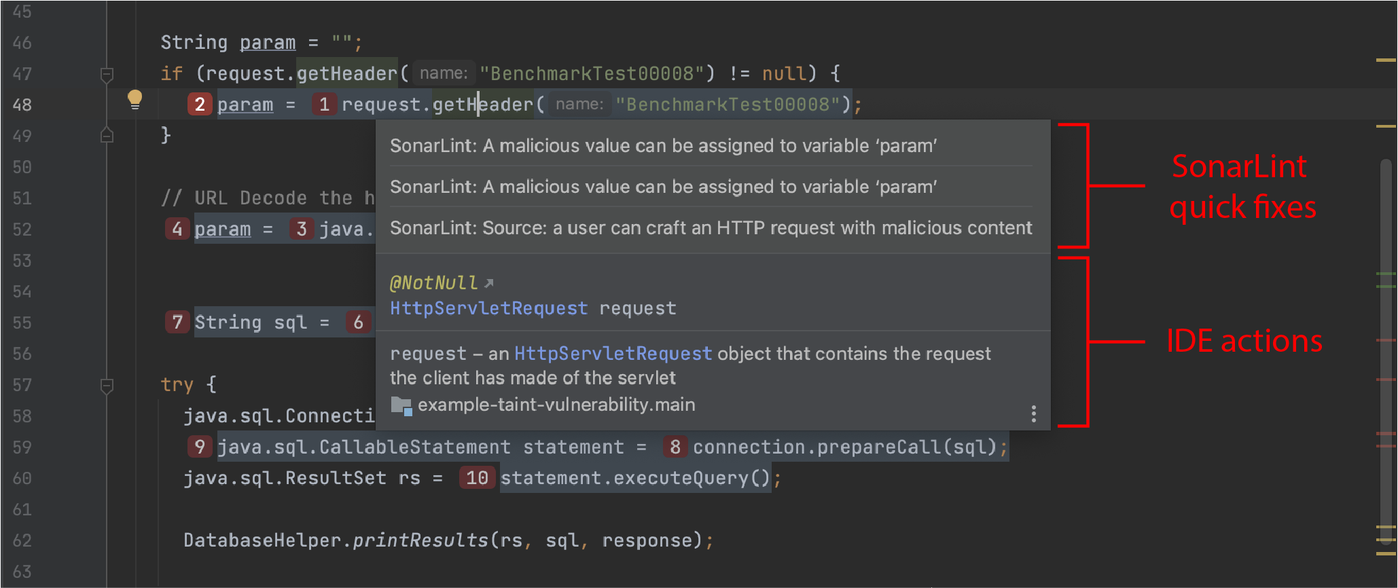Image resolution: width=1398 pixels, height=588 pixels.
Task: Click the @NotNull annotation link
Action: click(x=434, y=282)
